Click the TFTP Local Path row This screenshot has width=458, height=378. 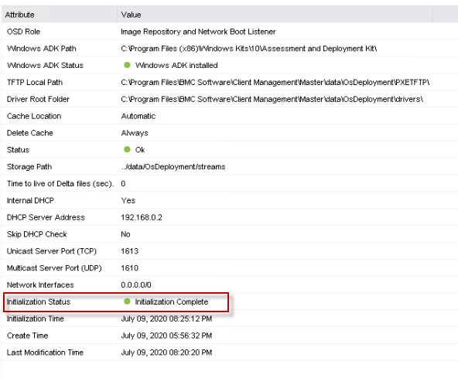point(230,82)
